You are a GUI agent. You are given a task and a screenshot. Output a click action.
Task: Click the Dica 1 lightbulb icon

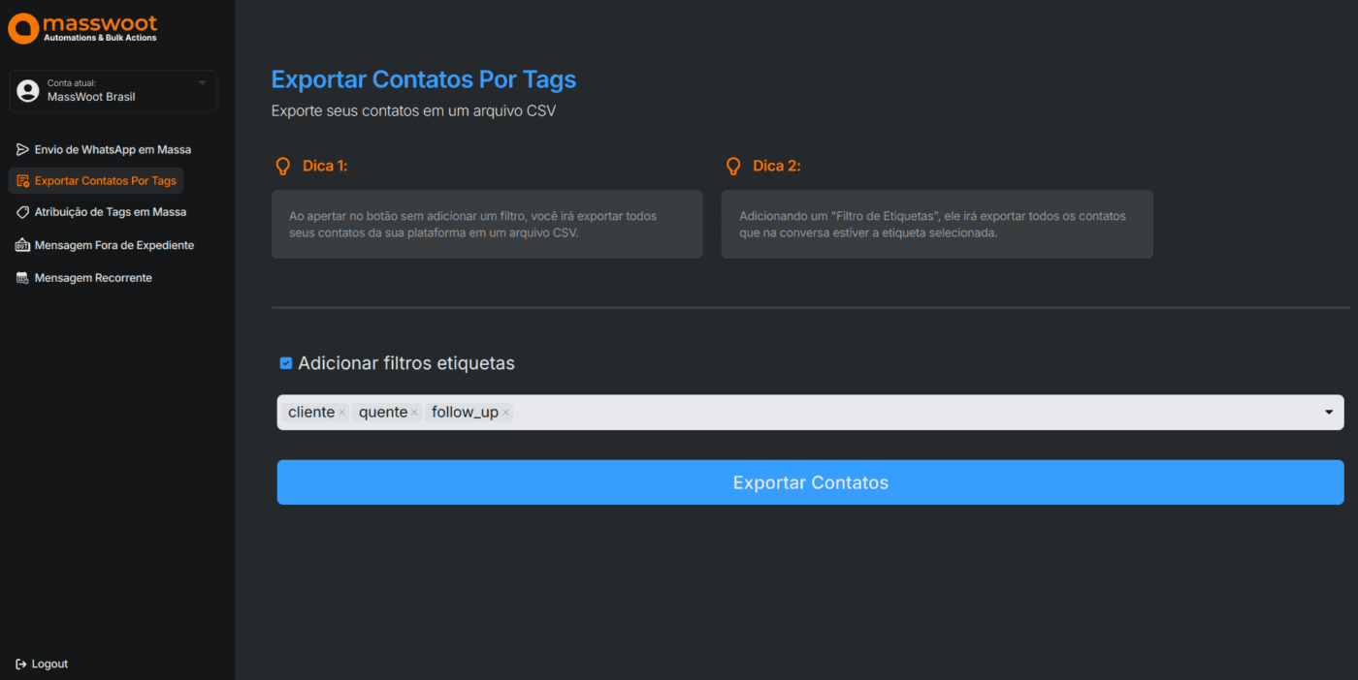(283, 167)
